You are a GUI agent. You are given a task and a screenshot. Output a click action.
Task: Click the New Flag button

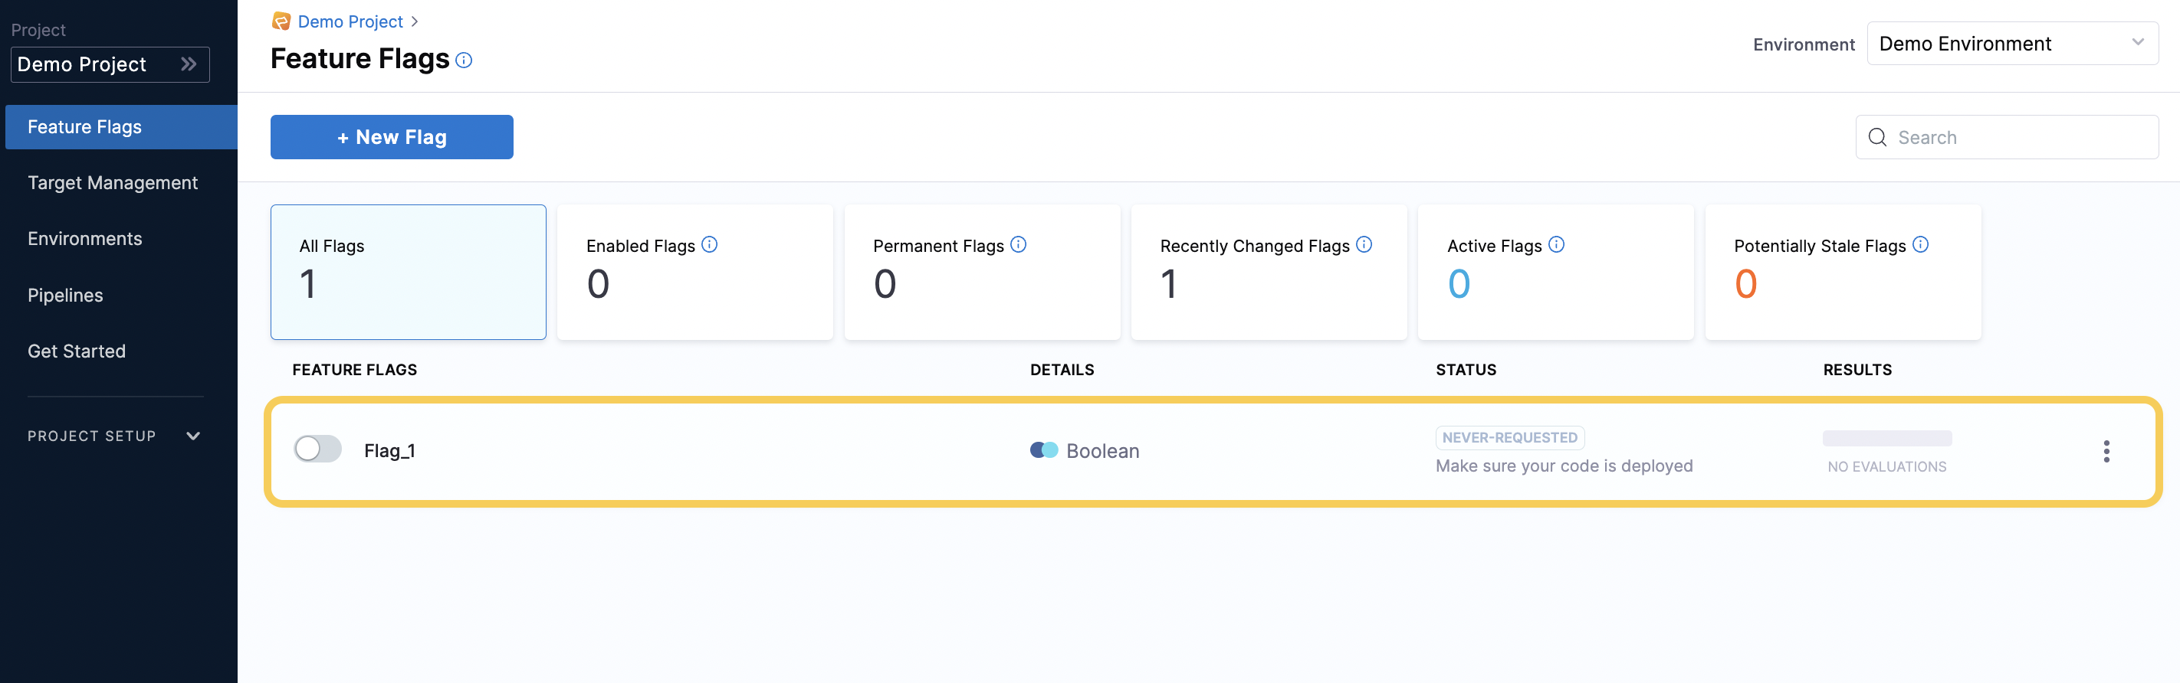(391, 137)
